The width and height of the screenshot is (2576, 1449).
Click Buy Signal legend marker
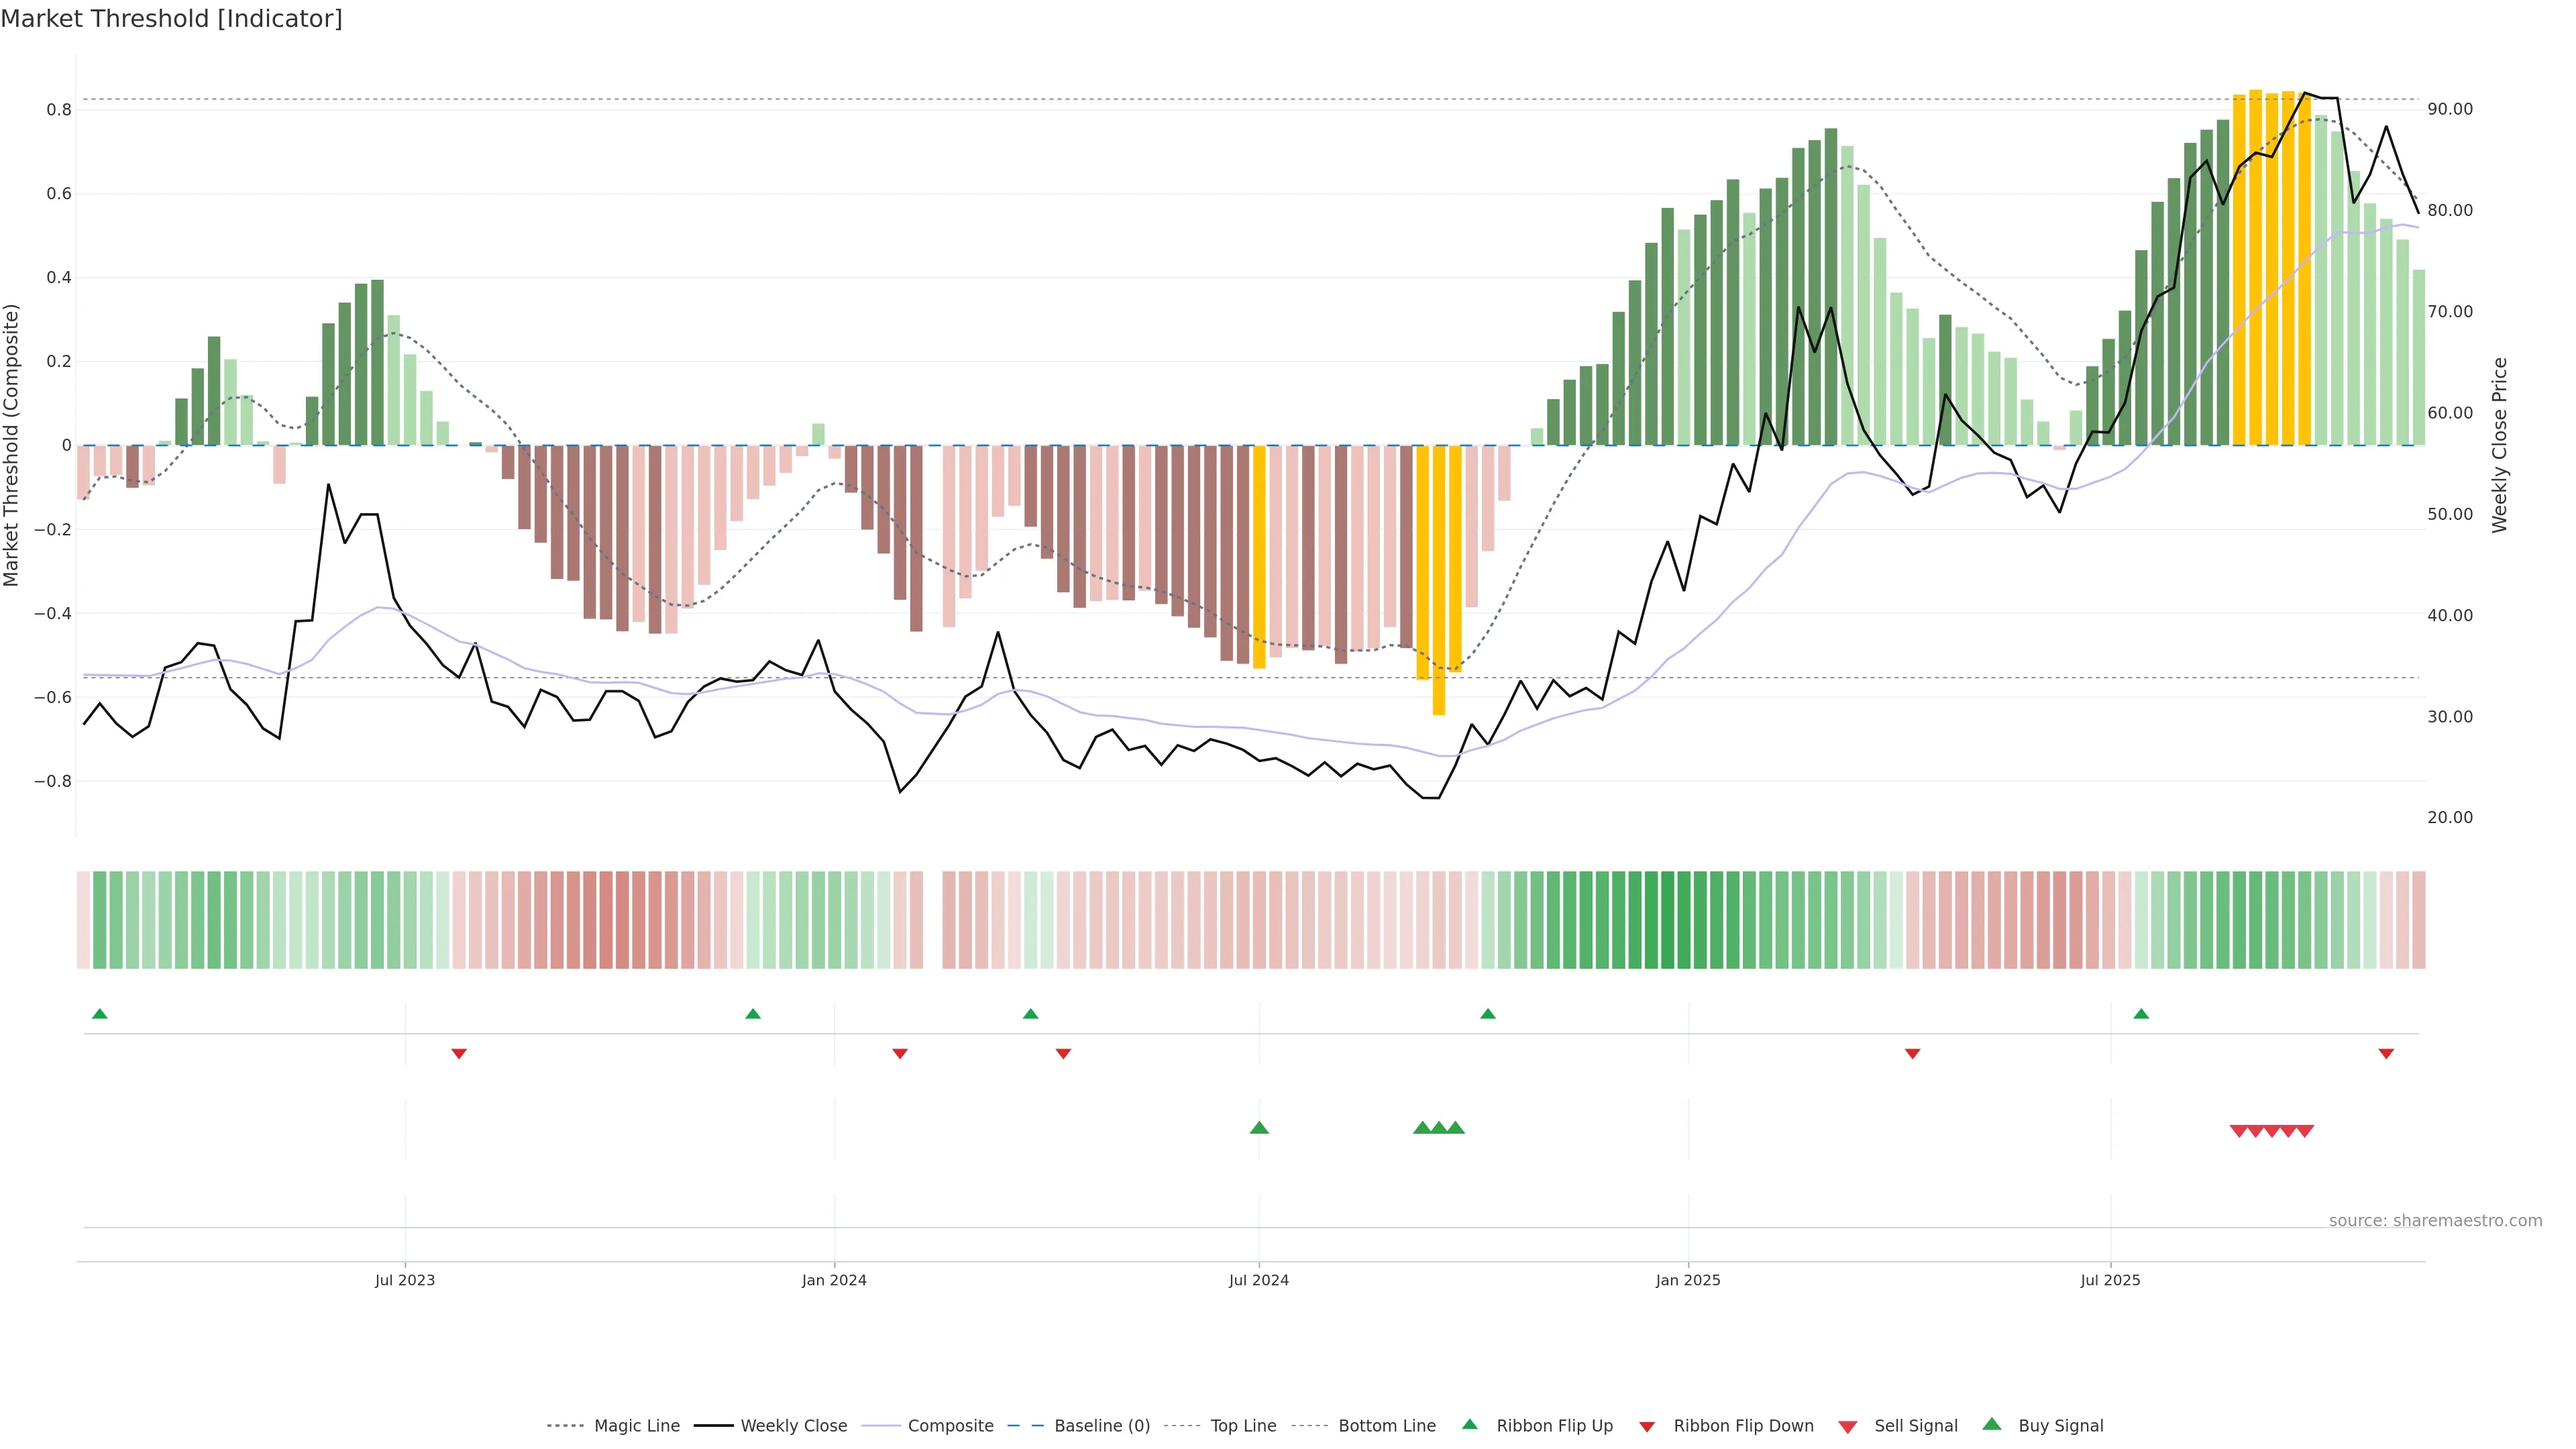(1992, 1425)
